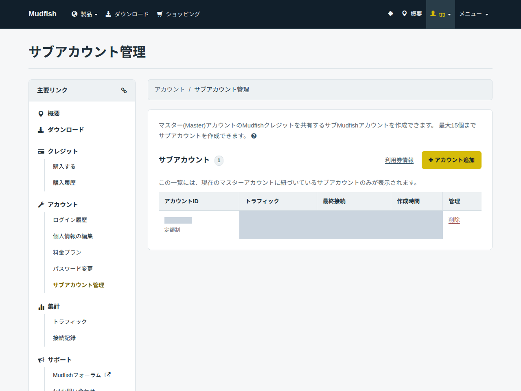Open 個人情報の編集 in sidebar
The width and height of the screenshot is (521, 391).
point(73,236)
